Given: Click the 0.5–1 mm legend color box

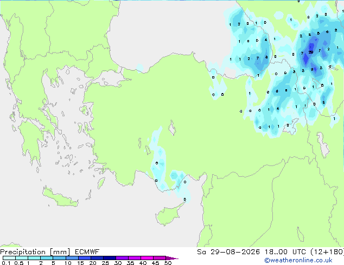Looking at the screenshot, I should pyautogui.click(x=22, y=258).
